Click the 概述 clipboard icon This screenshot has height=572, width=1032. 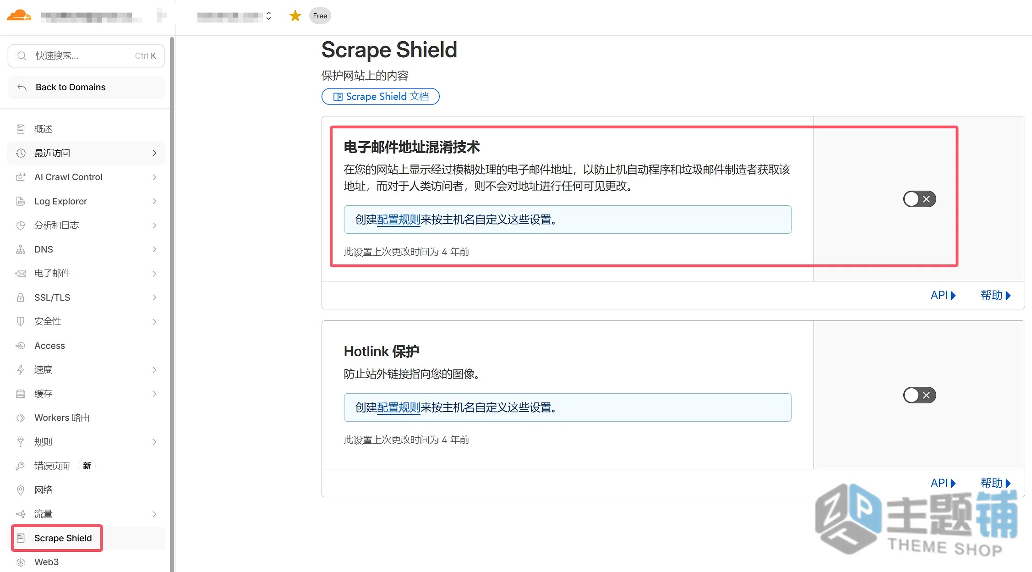21,129
